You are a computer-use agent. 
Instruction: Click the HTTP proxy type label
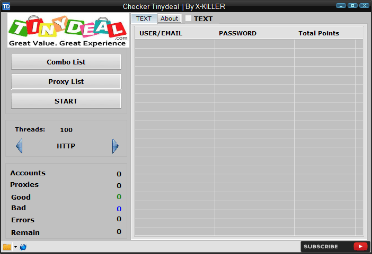click(x=66, y=146)
